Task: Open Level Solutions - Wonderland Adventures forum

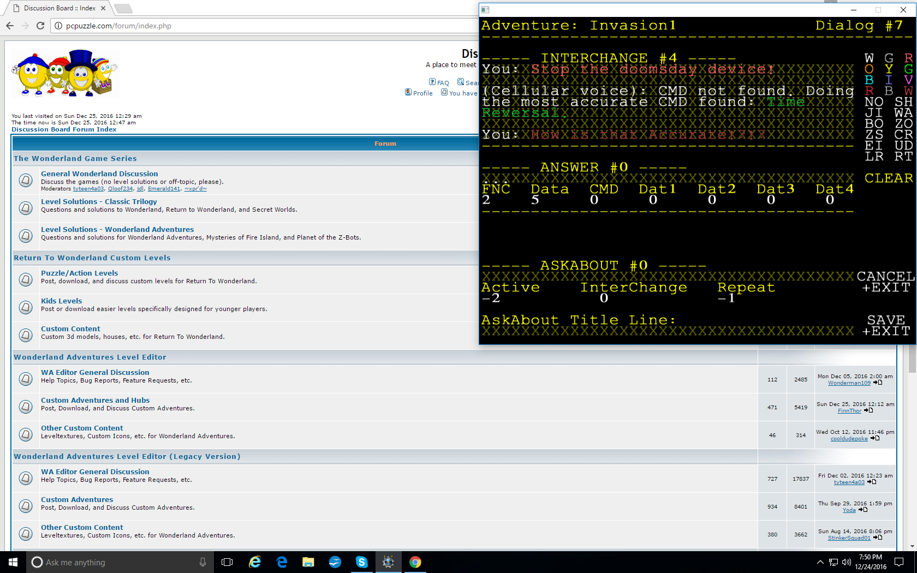Action: 117,229
